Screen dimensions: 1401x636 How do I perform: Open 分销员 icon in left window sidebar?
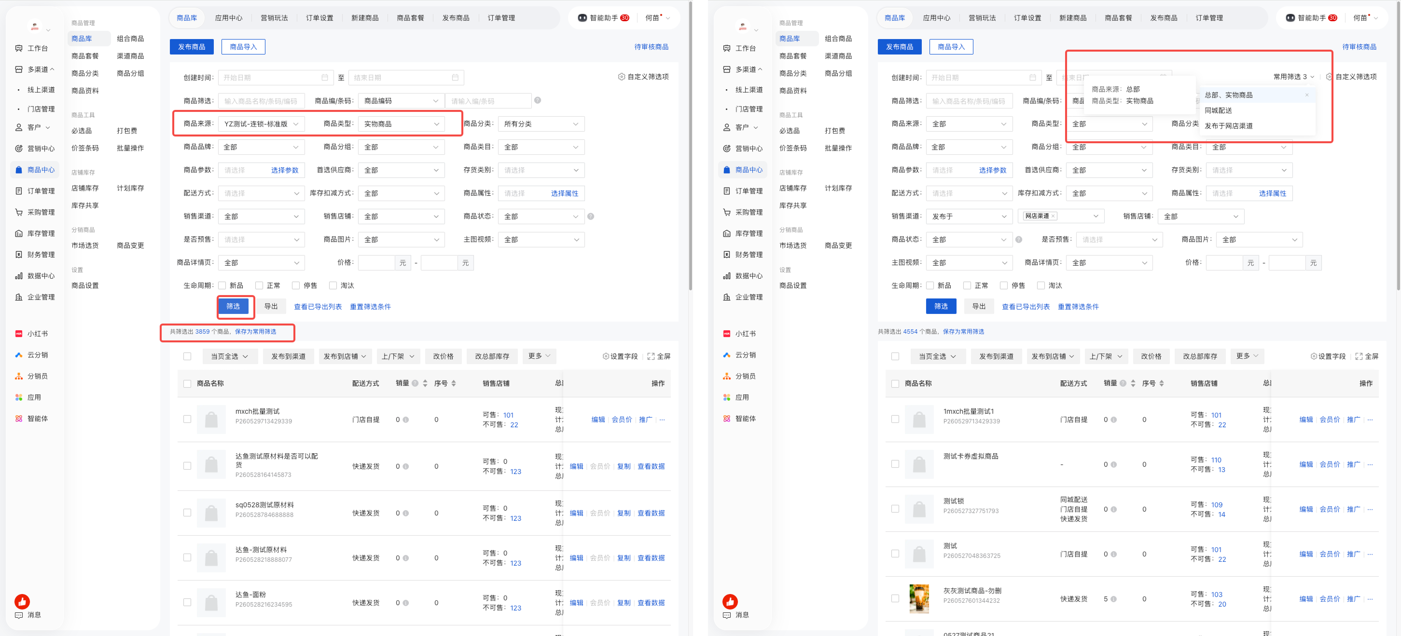[x=18, y=376]
